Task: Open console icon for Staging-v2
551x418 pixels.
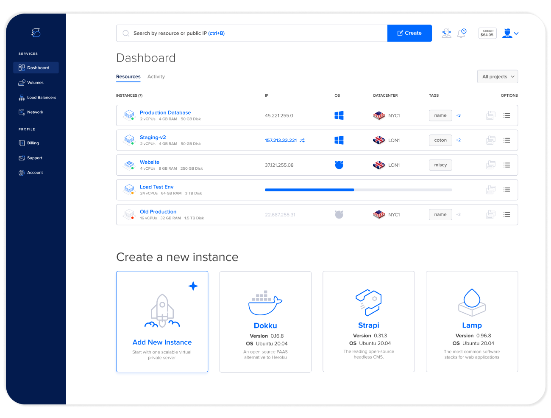Action: click(x=491, y=140)
